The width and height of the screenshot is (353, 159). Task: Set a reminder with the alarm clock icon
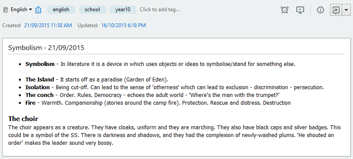click(x=285, y=10)
